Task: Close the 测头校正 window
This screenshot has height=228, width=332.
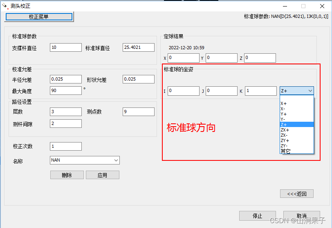Action: [322, 6]
